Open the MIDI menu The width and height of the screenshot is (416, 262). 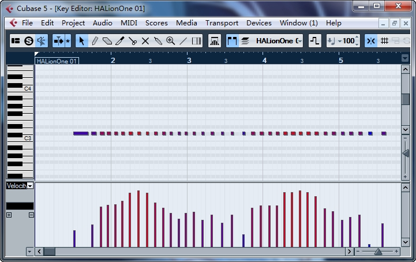tap(129, 23)
